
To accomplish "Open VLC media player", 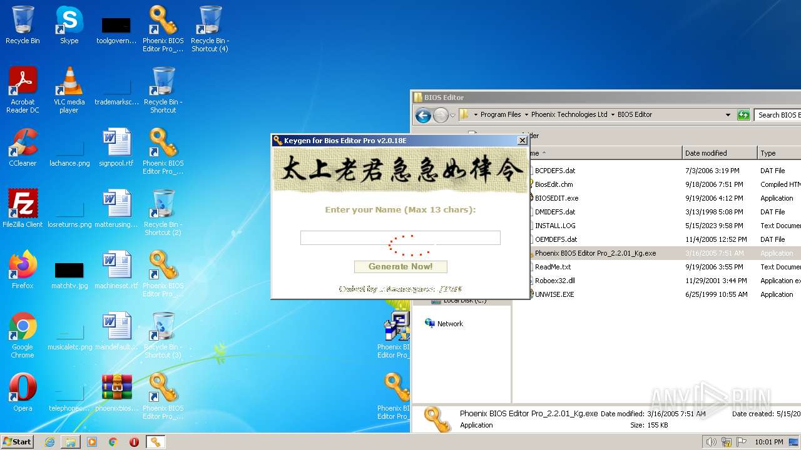I will [x=69, y=89].
